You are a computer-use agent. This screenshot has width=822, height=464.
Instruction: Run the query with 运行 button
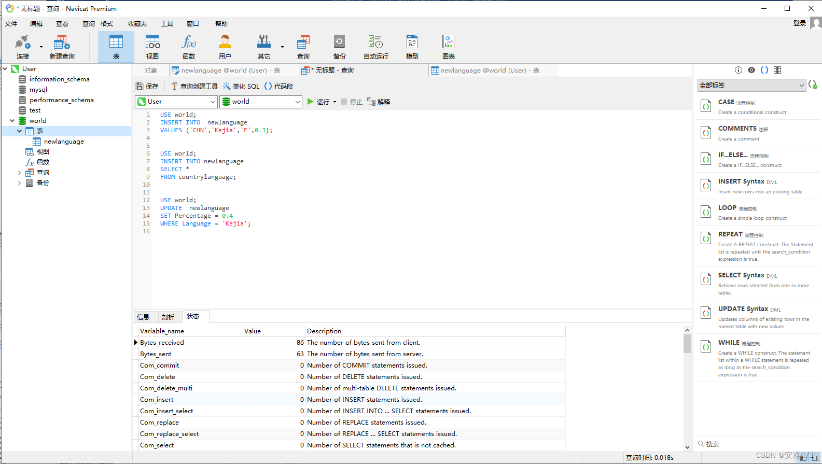[318, 102]
